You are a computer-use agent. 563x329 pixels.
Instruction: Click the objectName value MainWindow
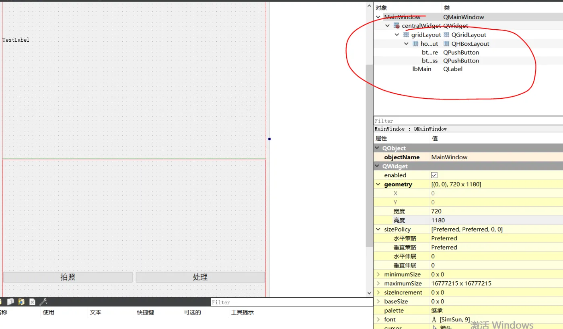(449, 157)
